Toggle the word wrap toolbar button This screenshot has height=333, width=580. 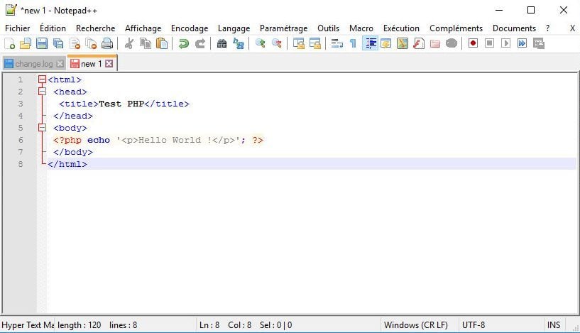[336, 43]
